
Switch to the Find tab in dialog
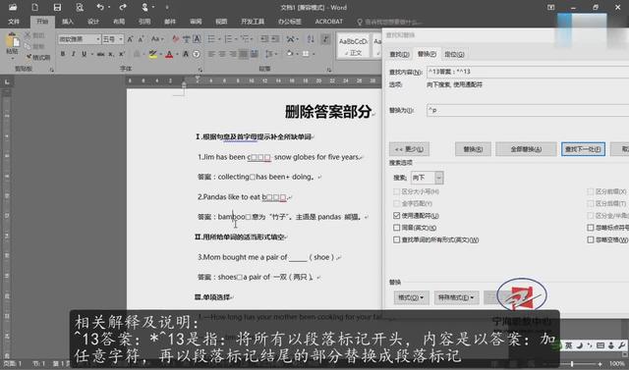pos(399,54)
